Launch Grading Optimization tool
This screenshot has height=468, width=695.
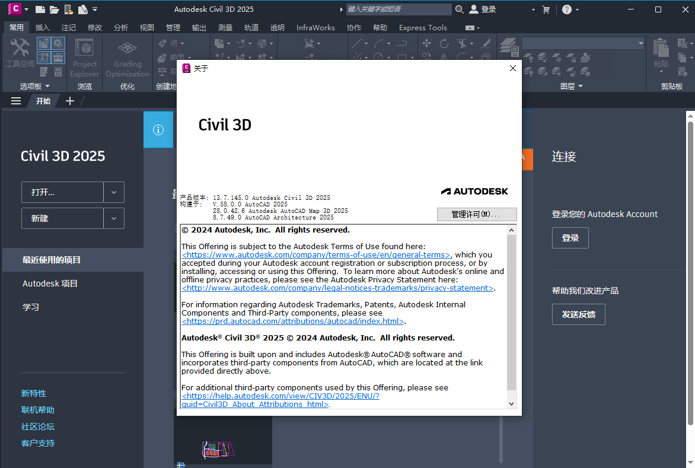pyautogui.click(x=127, y=58)
